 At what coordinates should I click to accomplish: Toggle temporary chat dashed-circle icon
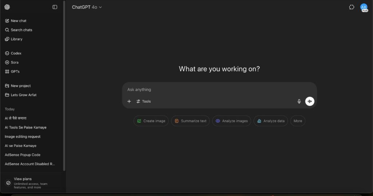click(352, 7)
